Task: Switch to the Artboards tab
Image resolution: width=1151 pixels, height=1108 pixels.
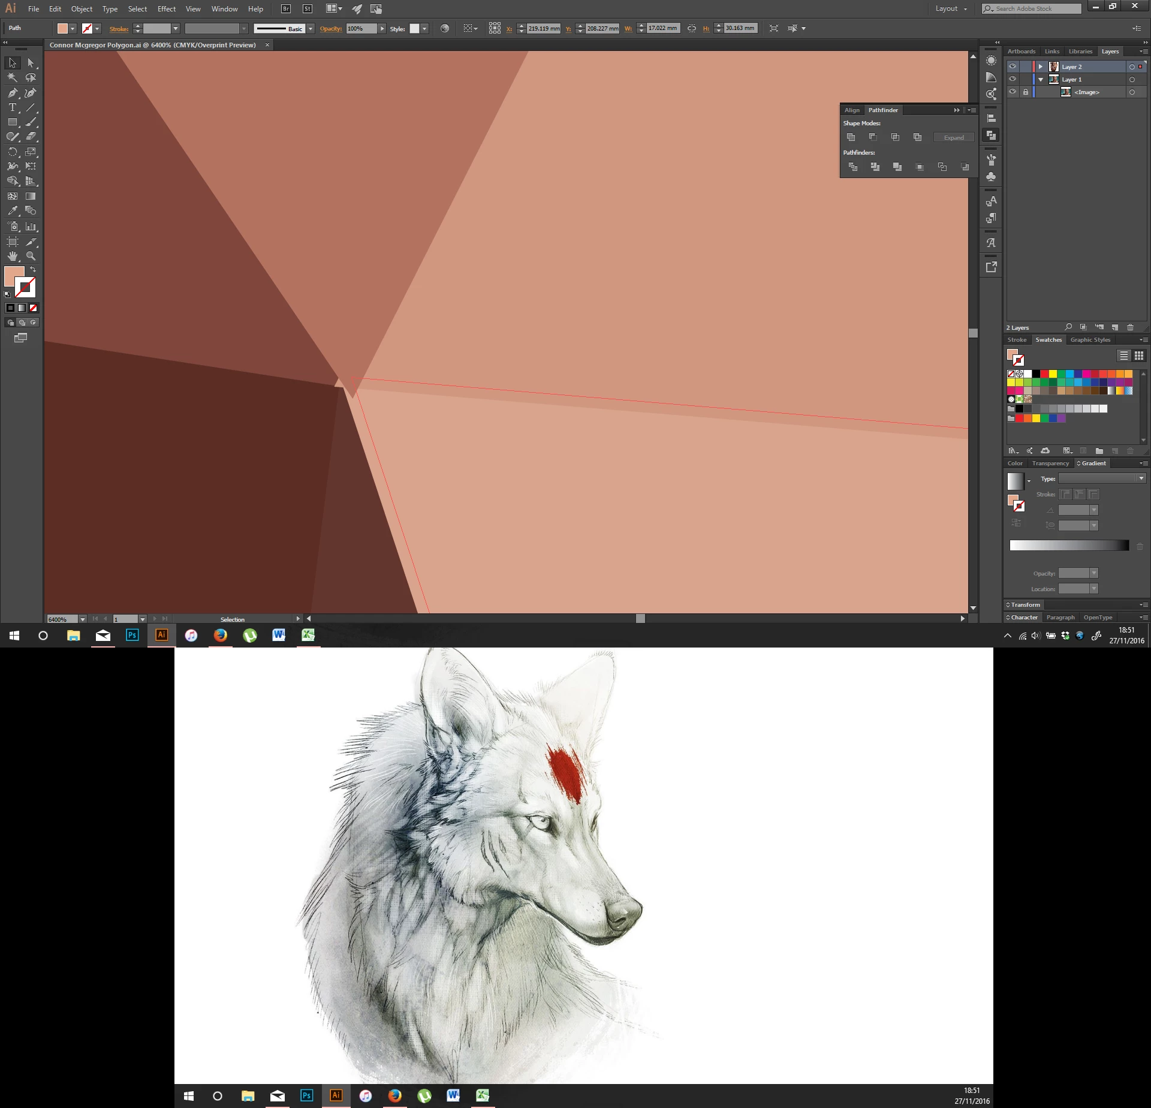Action: point(1021,52)
